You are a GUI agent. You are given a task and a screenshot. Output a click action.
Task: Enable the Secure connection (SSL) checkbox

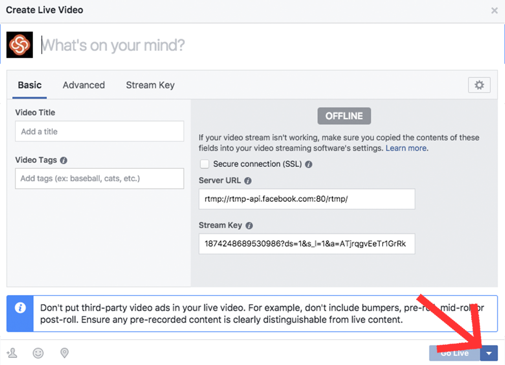coord(204,164)
